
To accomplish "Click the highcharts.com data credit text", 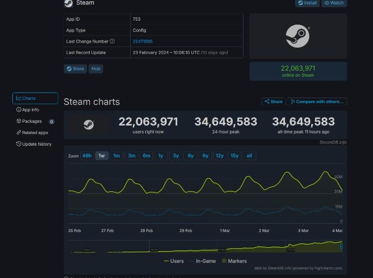I will pos(298,268).
